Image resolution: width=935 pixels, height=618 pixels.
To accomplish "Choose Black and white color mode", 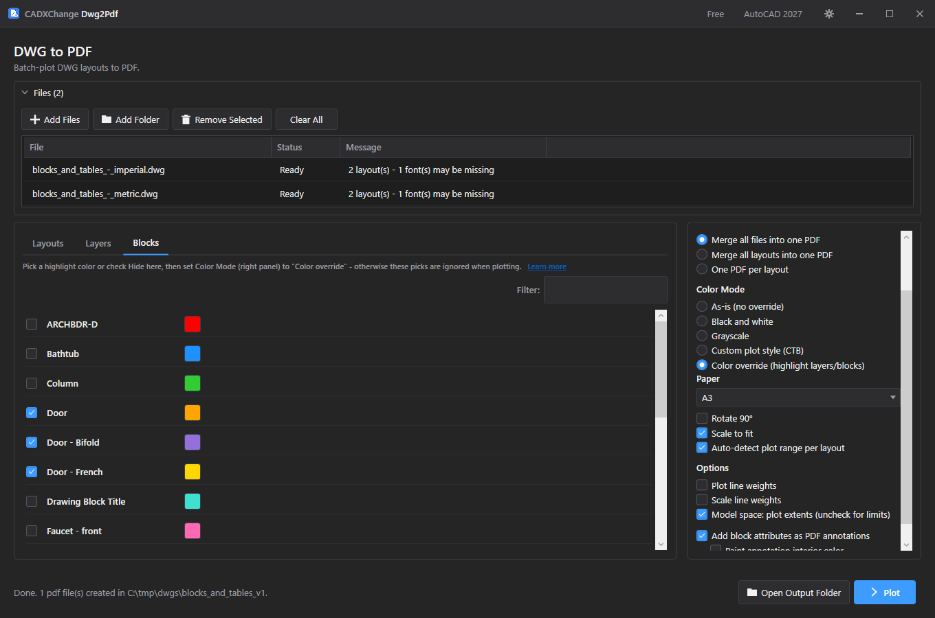I will [702, 321].
